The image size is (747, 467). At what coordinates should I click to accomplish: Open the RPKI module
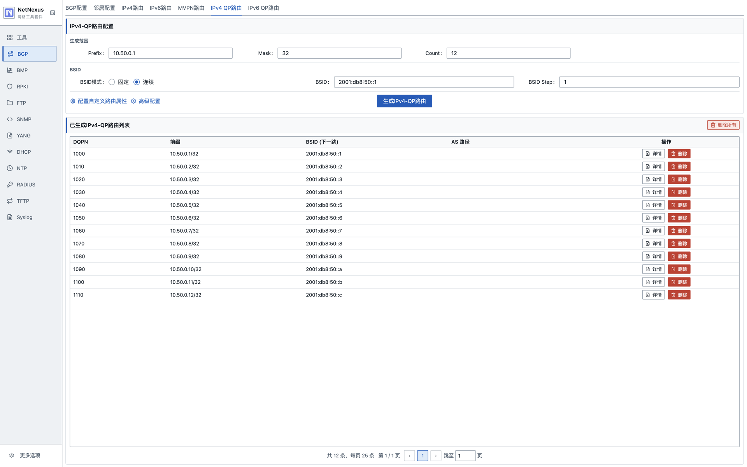pos(30,86)
